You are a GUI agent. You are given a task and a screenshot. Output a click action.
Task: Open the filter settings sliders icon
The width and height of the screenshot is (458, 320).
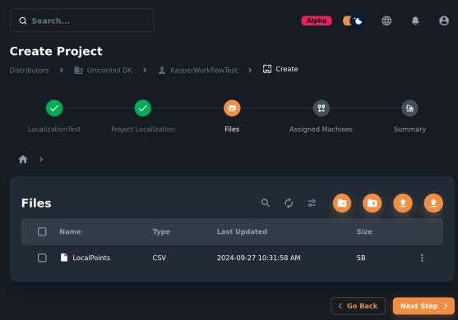(x=312, y=203)
